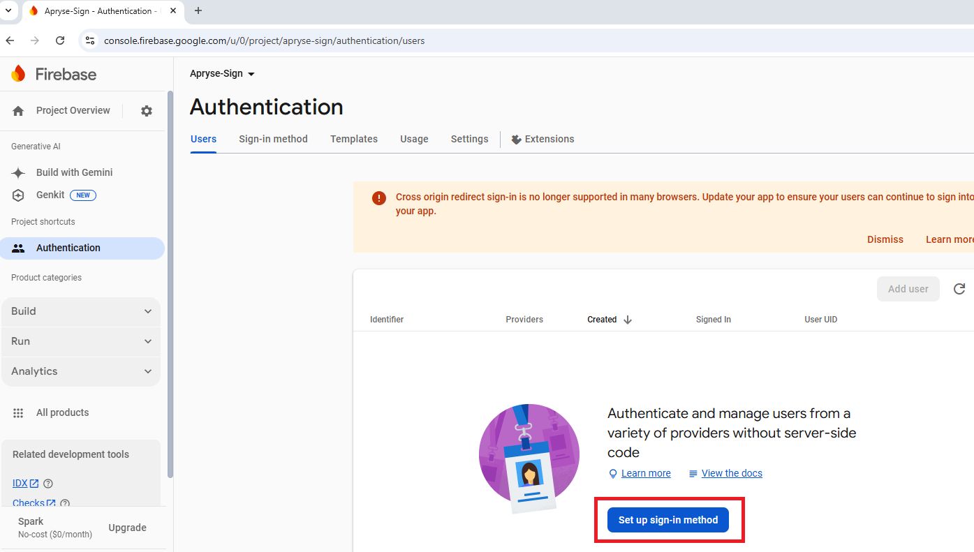Image resolution: width=974 pixels, height=552 pixels.
Task: Expand the Build category
Action: 81,311
